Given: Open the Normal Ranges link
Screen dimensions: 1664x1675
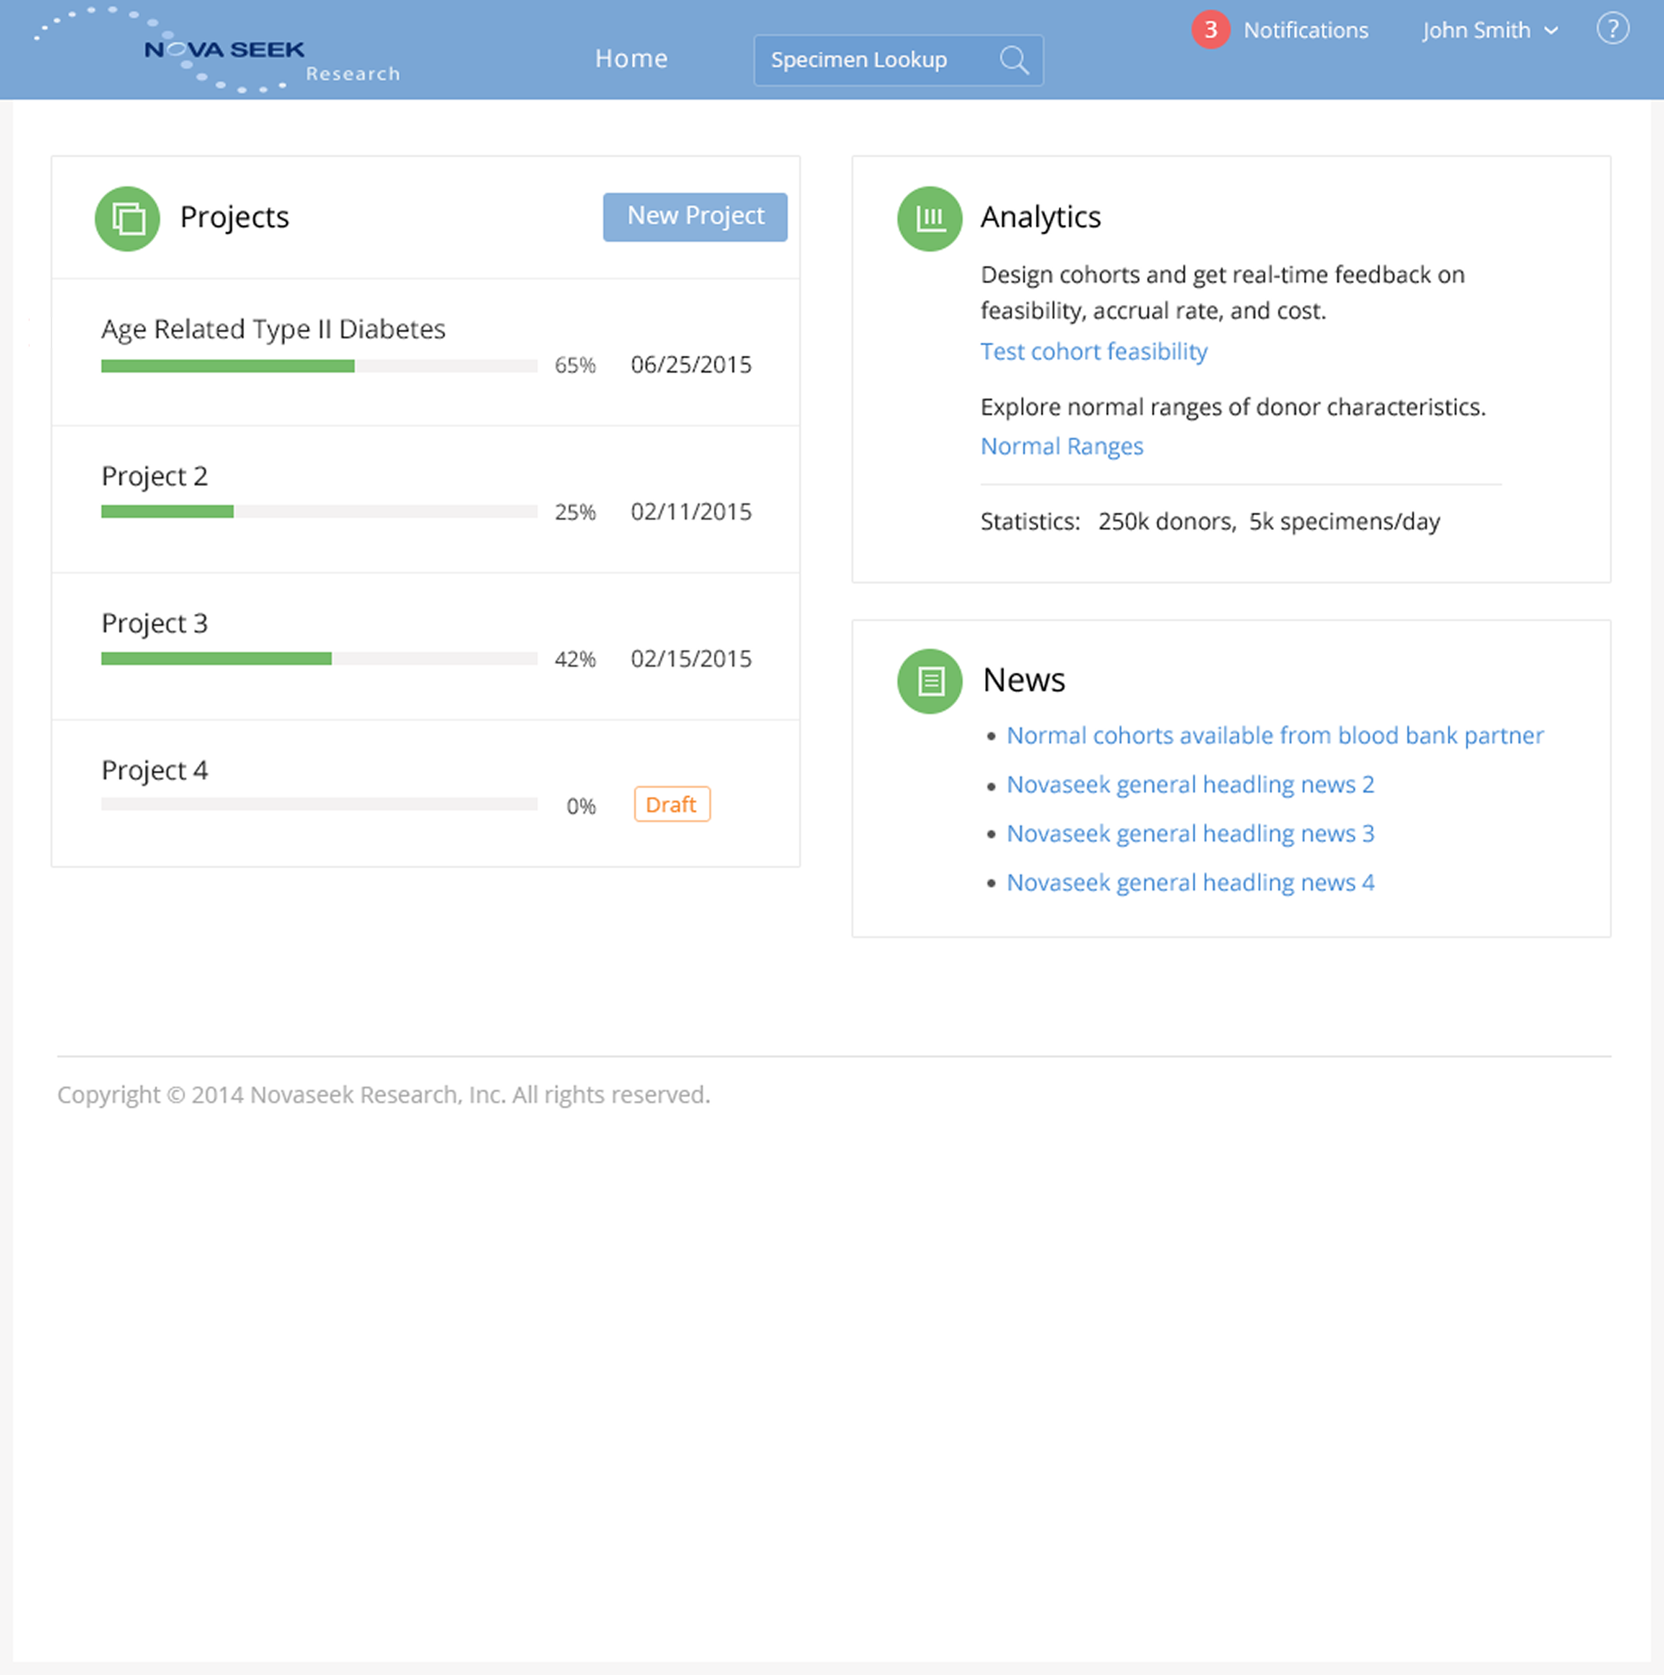Looking at the screenshot, I should pos(1061,447).
